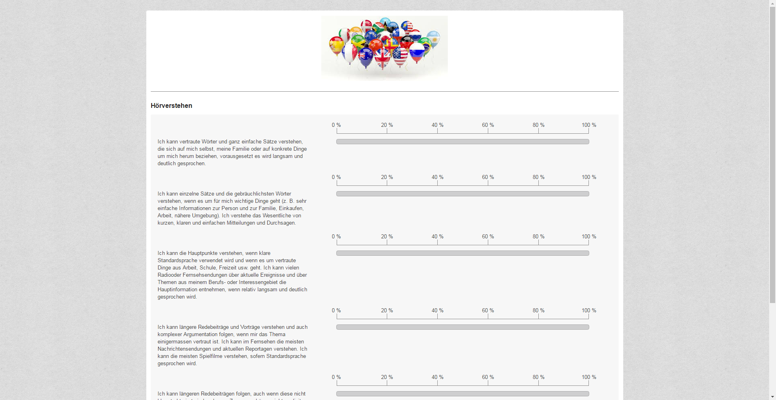The height and width of the screenshot is (400, 776).
Task: Click the 'Ich kann einzelne Sätze' statement text
Action: 232,208
